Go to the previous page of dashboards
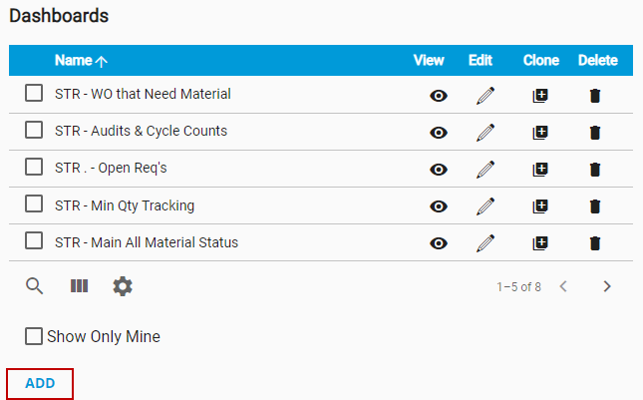Screen dimensions: 643x400 [563, 286]
